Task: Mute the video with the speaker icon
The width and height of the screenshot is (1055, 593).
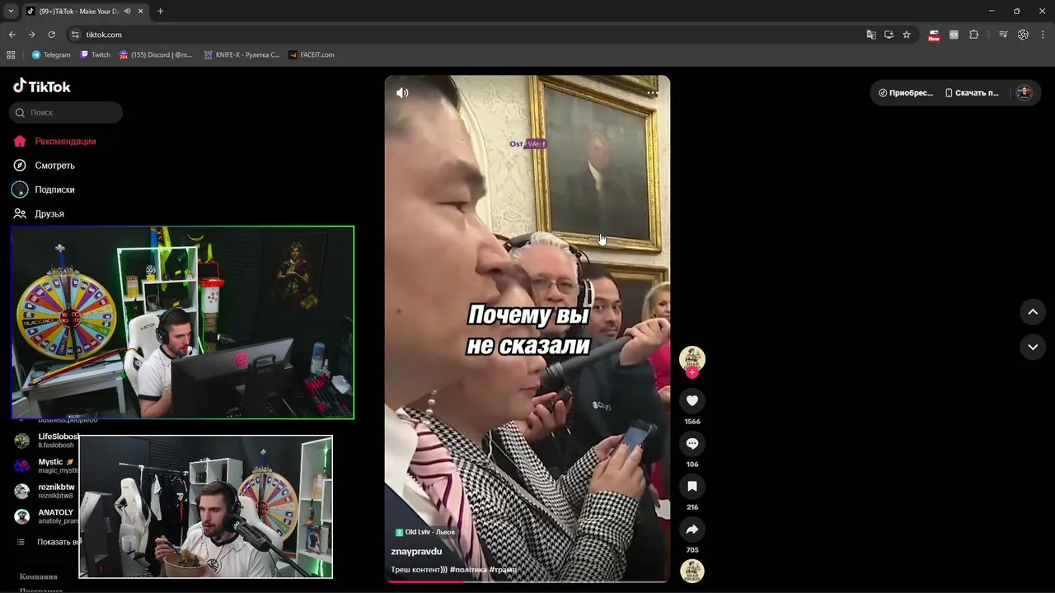Action: coord(402,93)
